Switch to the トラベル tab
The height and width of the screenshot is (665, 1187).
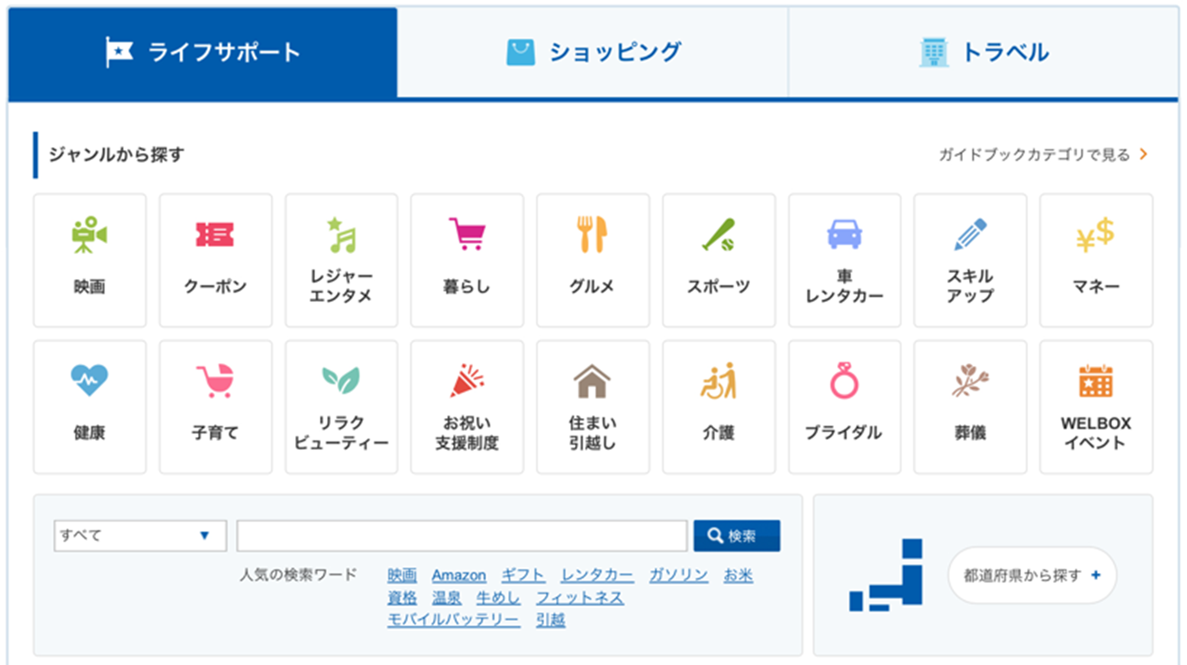pos(983,52)
